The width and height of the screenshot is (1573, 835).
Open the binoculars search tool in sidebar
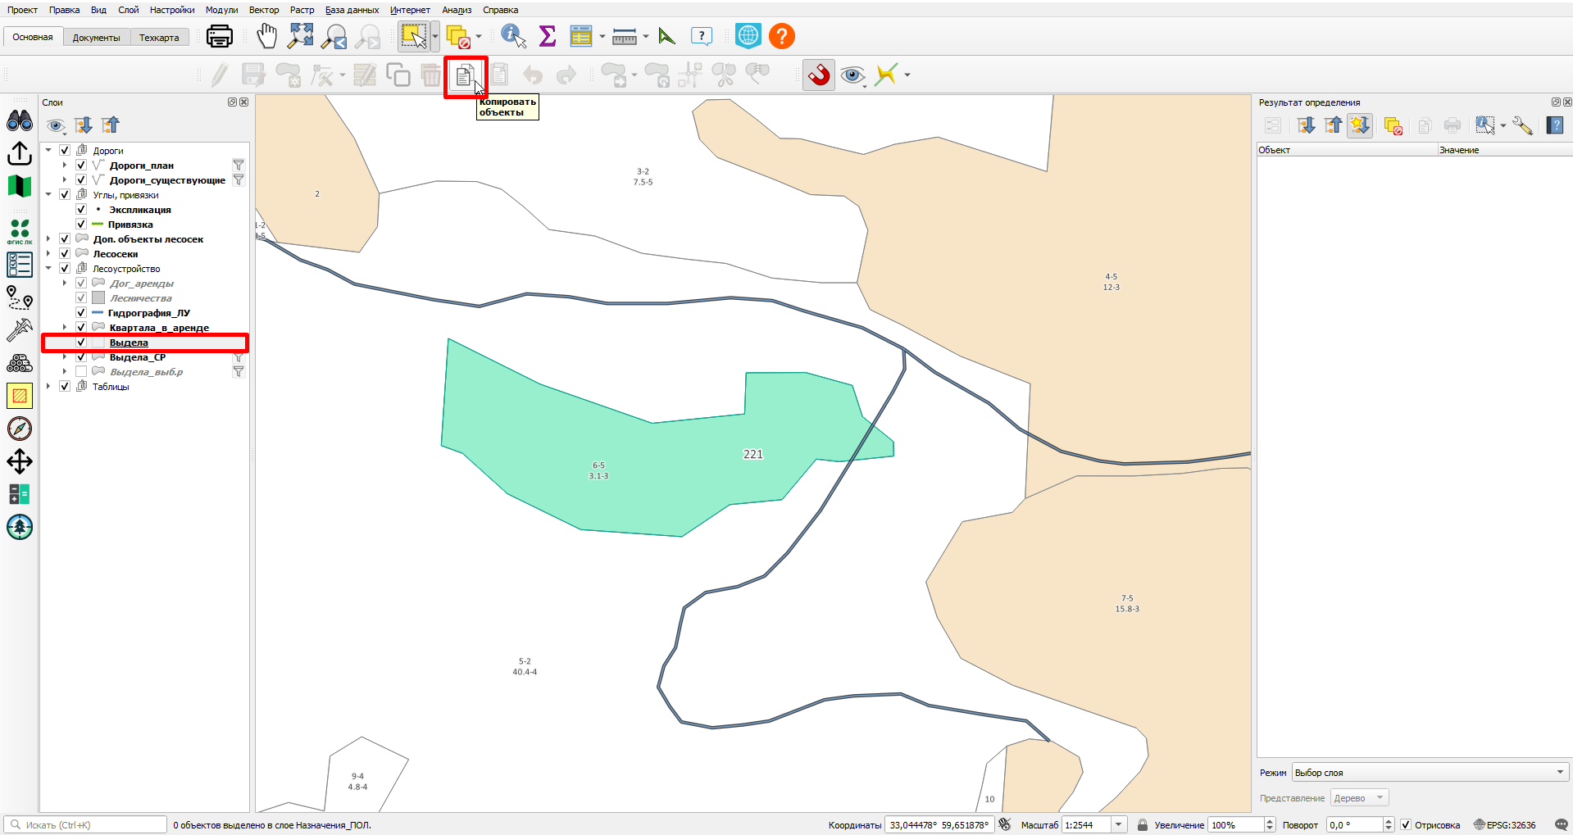point(20,120)
